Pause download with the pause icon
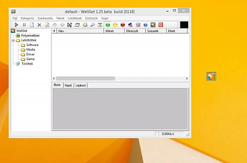247x163 pixels. (24, 25)
